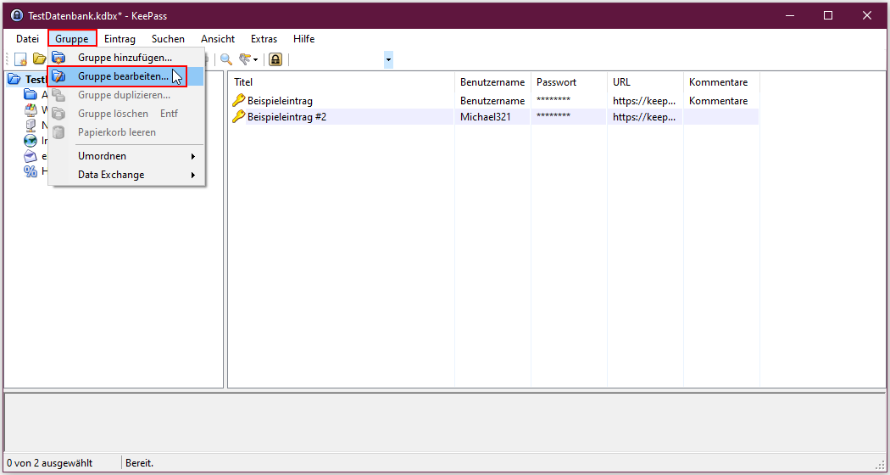The height and width of the screenshot is (475, 890).
Task: Select the percent sign Homebanking group icon
Action: click(x=30, y=171)
